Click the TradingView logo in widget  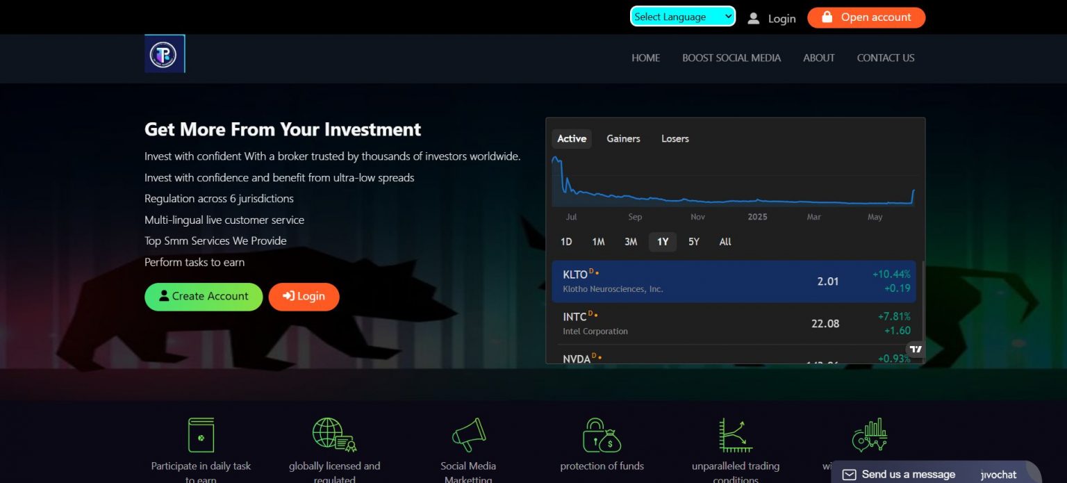pos(916,349)
